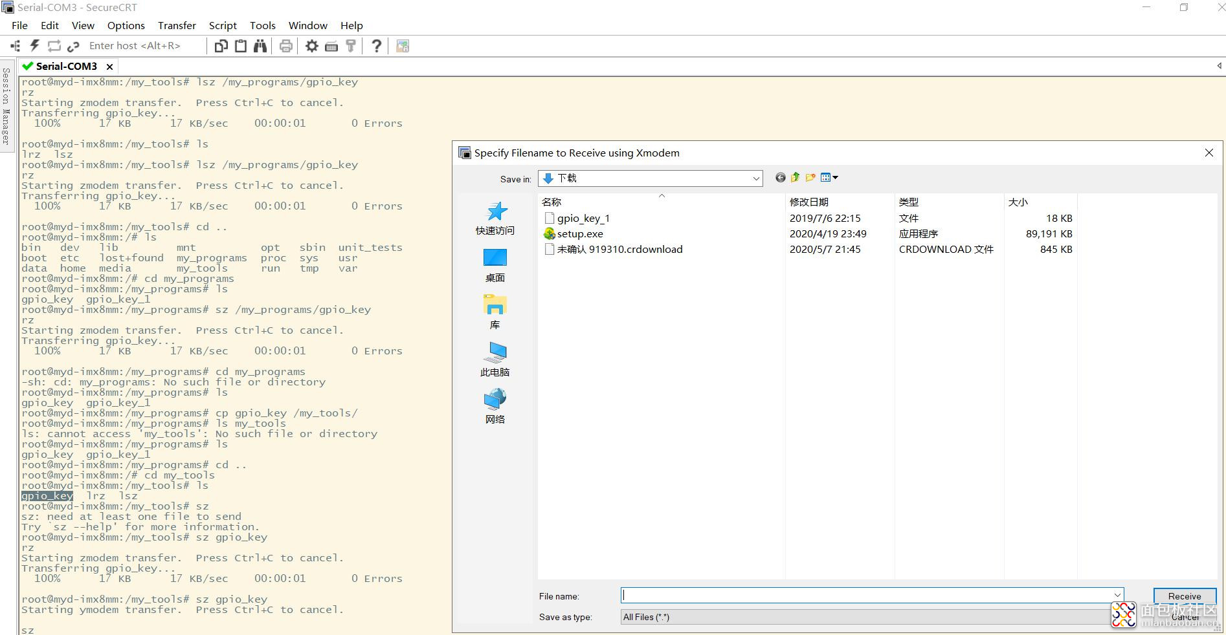
Task: Open the Options menu
Action: (x=126, y=25)
